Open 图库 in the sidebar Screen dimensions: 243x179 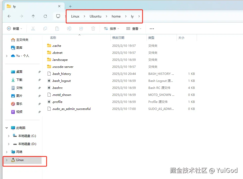[x=17, y=48]
